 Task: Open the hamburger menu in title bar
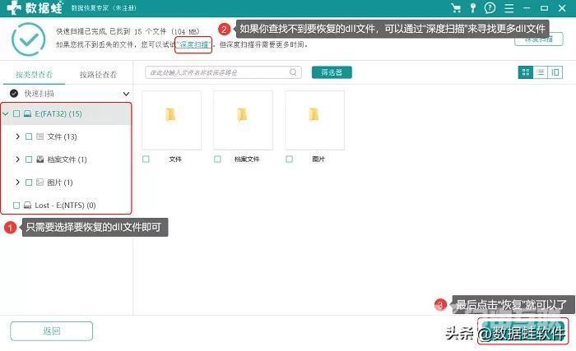[509, 8]
